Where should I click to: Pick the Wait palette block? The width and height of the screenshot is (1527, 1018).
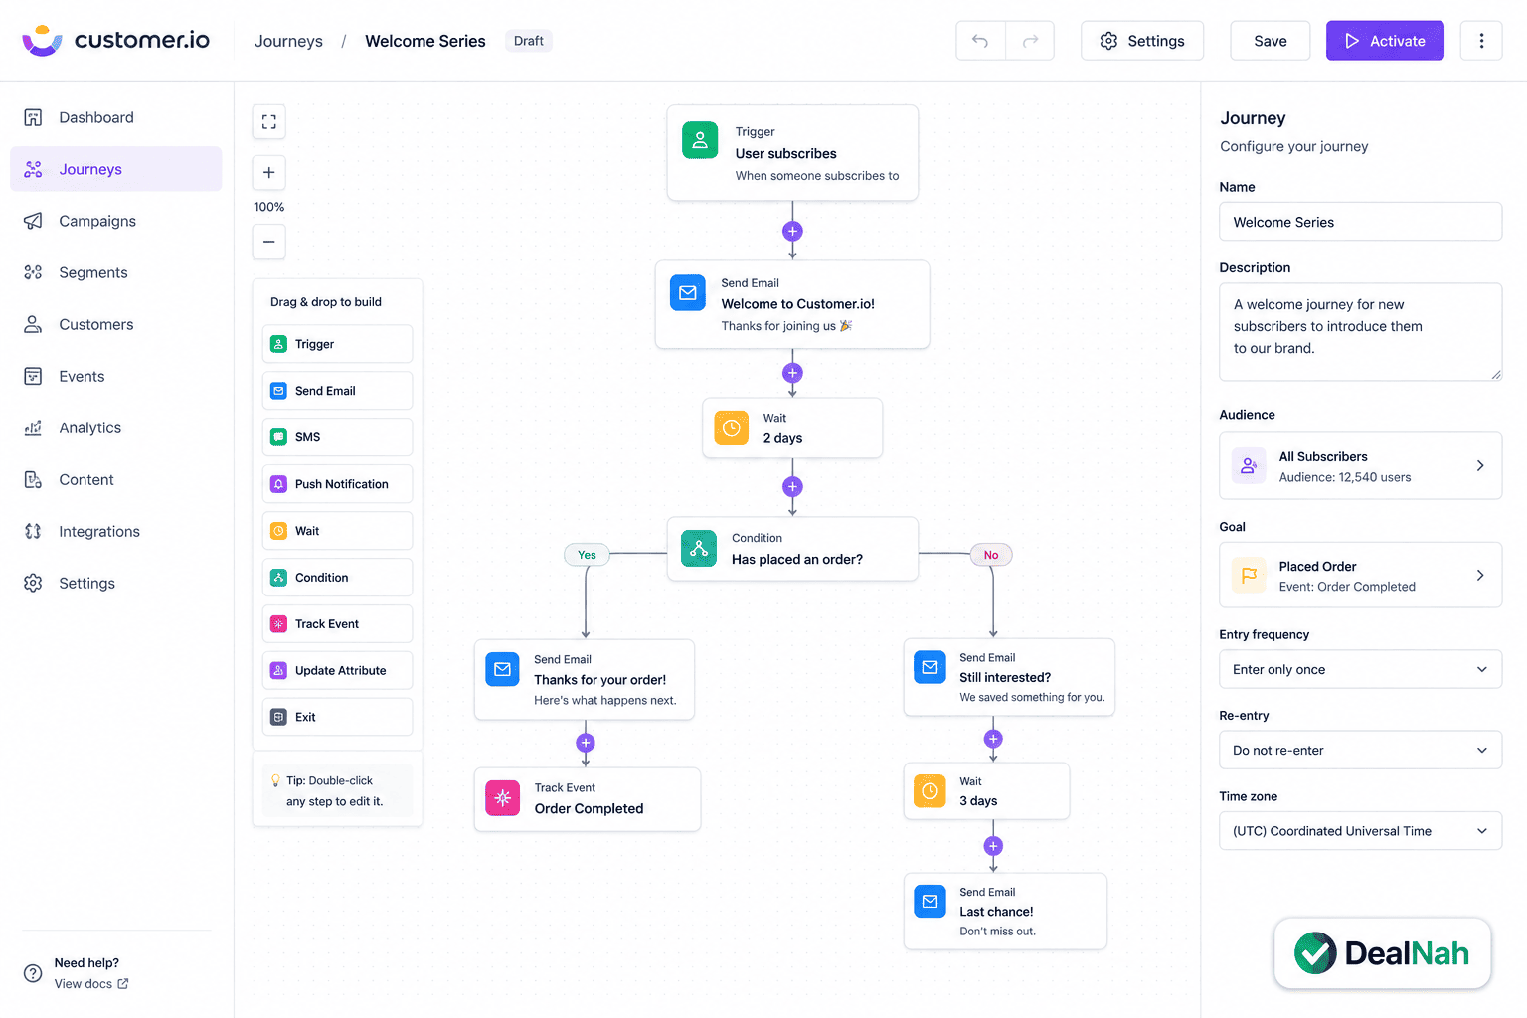click(337, 531)
